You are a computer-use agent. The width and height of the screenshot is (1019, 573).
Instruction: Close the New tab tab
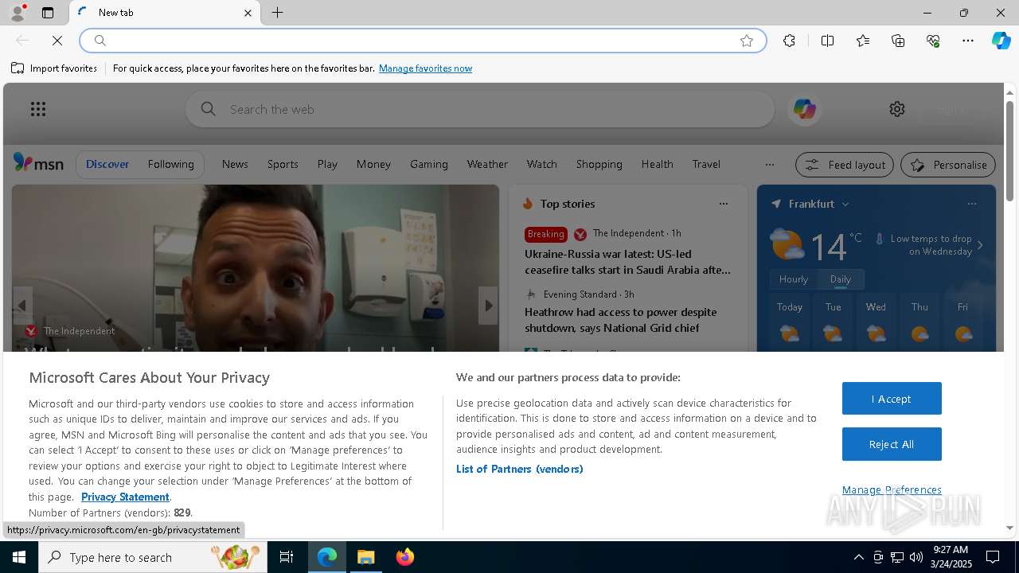pyautogui.click(x=248, y=13)
